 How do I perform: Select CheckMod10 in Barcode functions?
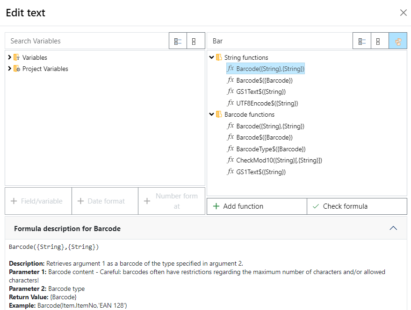[279, 160]
